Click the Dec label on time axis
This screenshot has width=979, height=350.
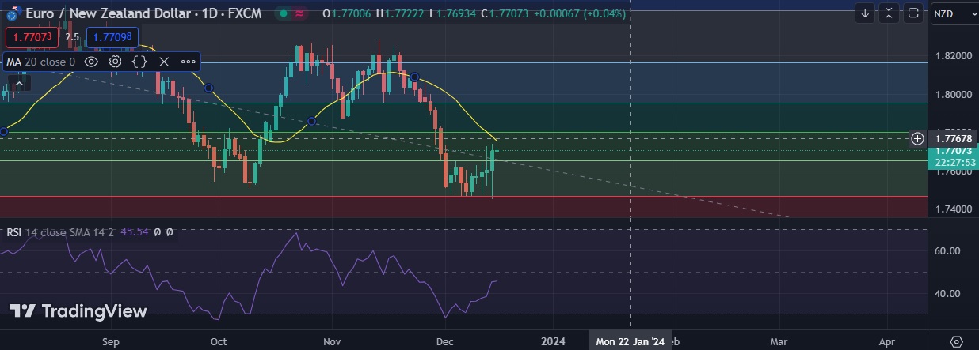(444, 341)
